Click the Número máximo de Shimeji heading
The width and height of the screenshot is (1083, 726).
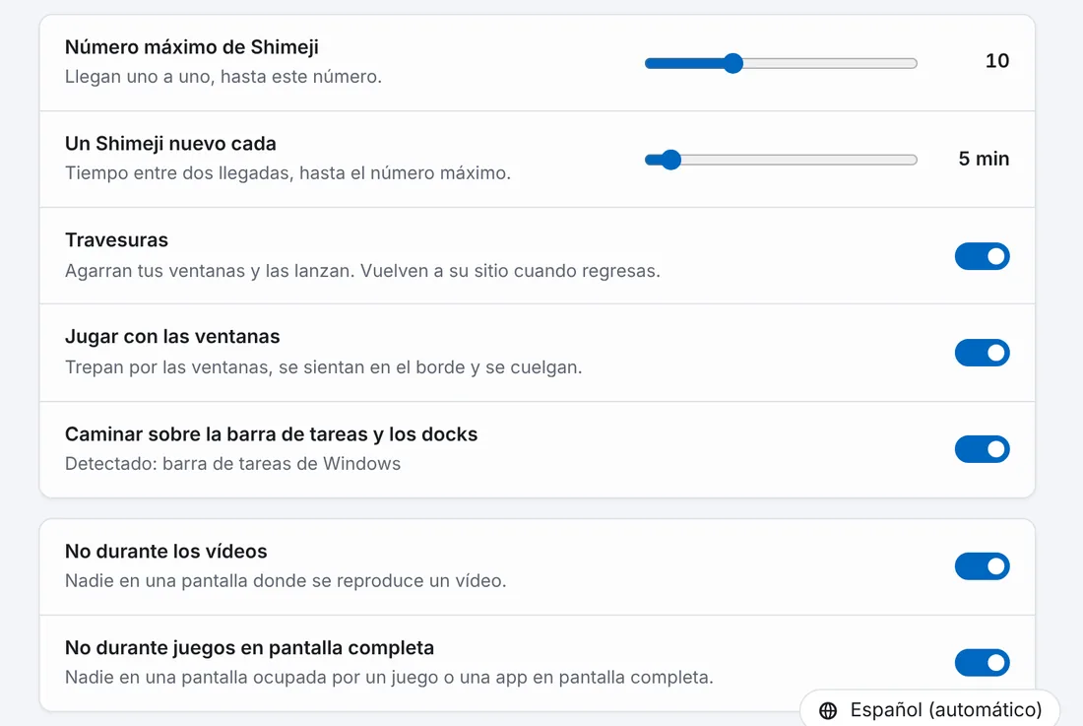192,47
